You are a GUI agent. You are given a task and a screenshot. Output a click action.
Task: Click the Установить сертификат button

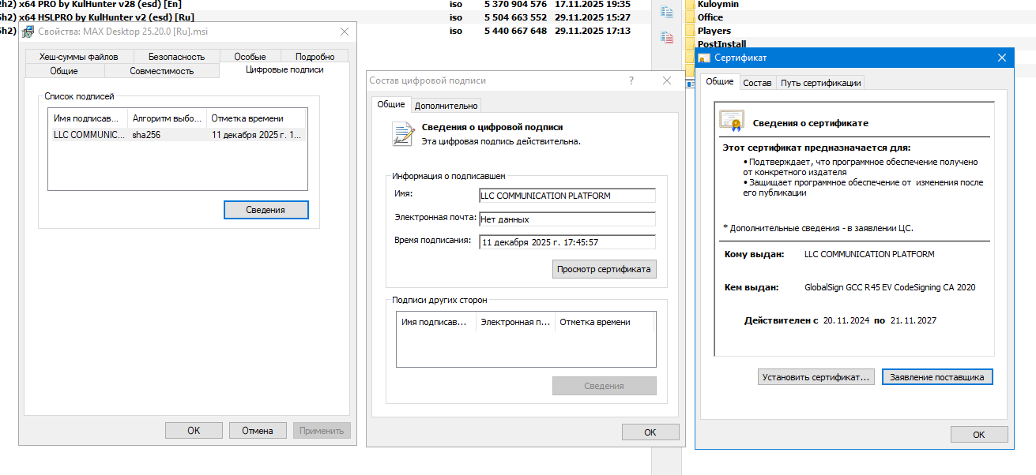816,377
